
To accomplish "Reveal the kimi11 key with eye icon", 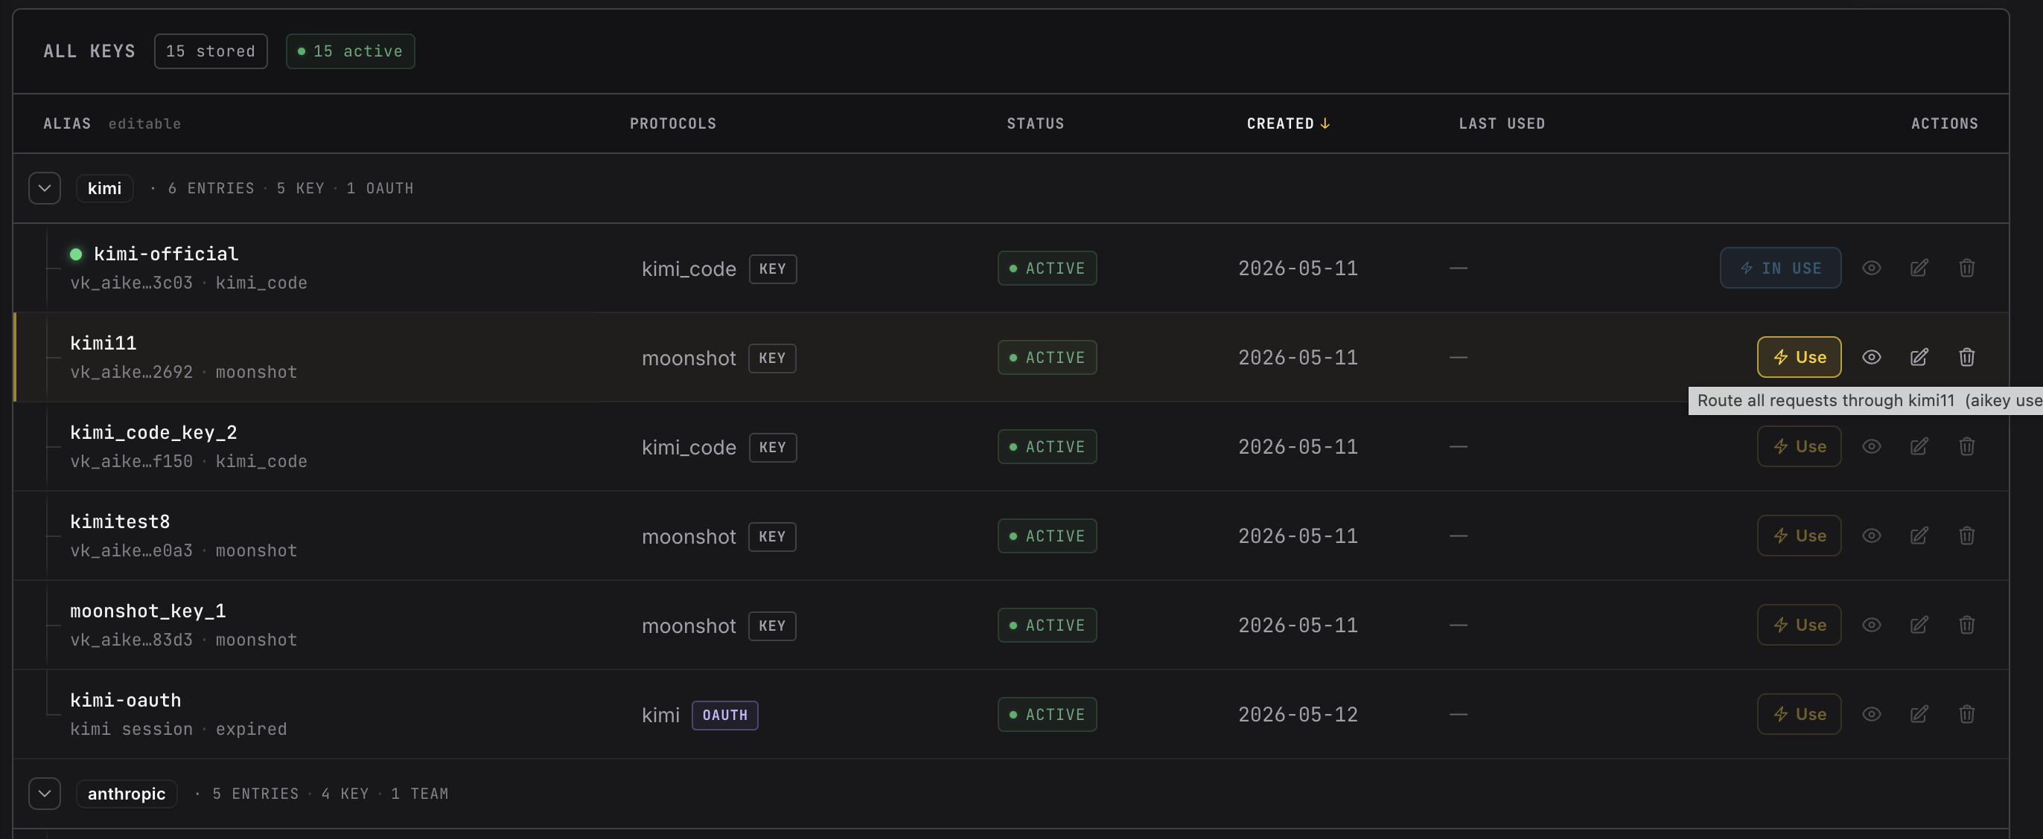I will 1872,357.
